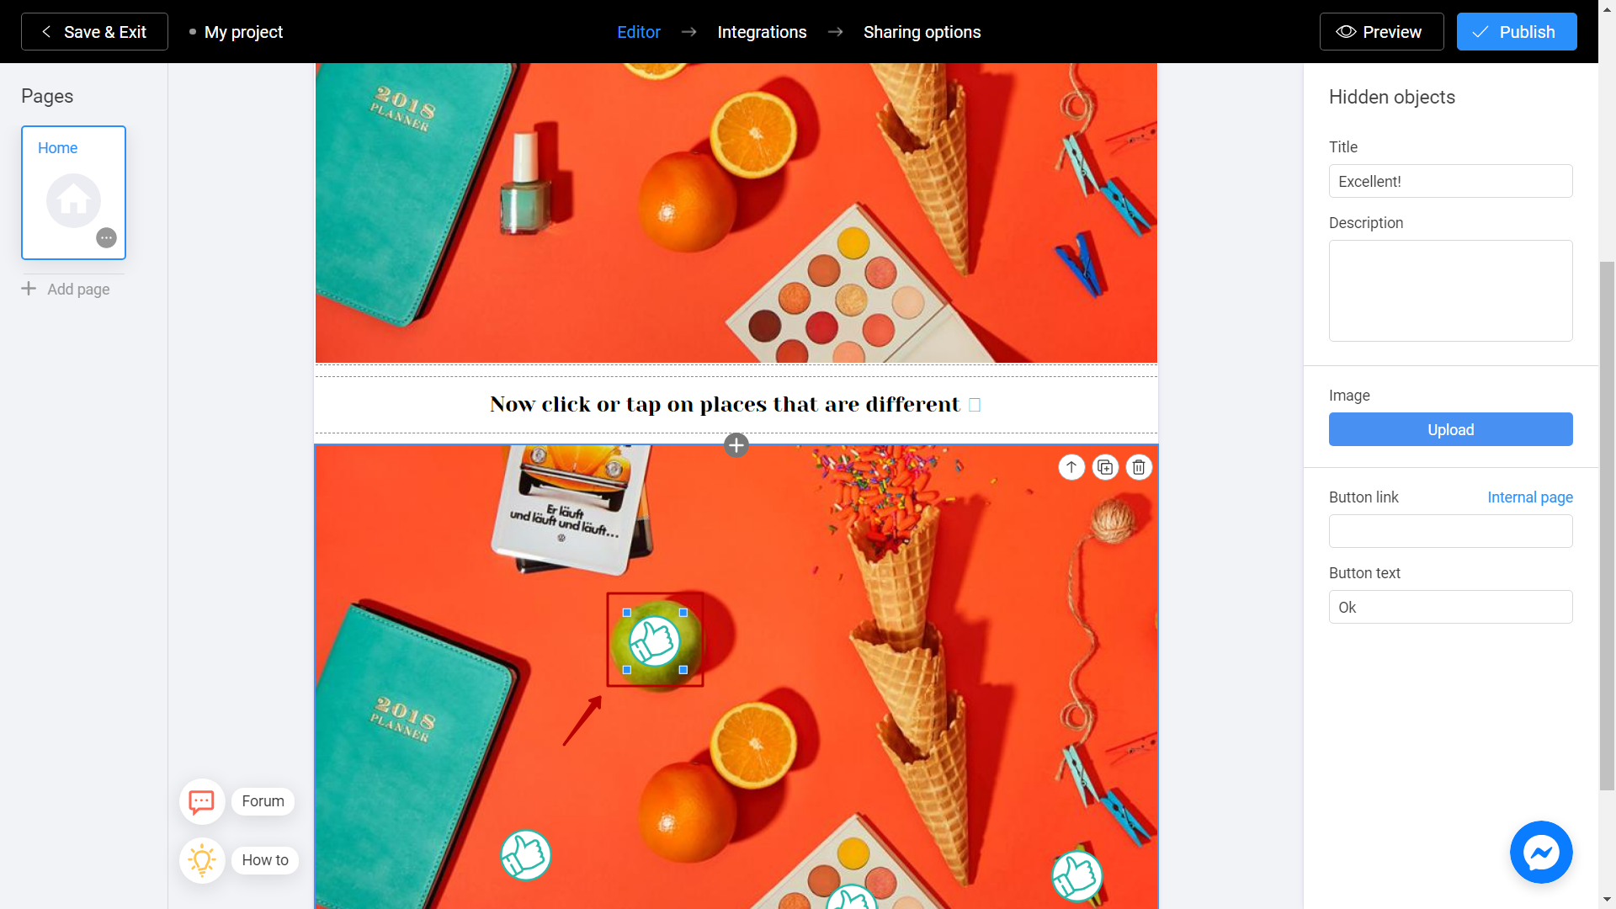Click the Publish button
Image resolution: width=1616 pixels, height=909 pixels.
1514,31
